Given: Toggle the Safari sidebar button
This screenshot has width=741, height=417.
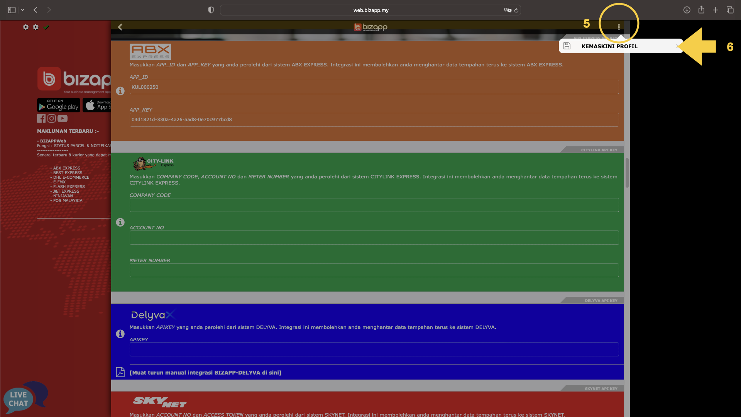Looking at the screenshot, I should pos(12,10).
